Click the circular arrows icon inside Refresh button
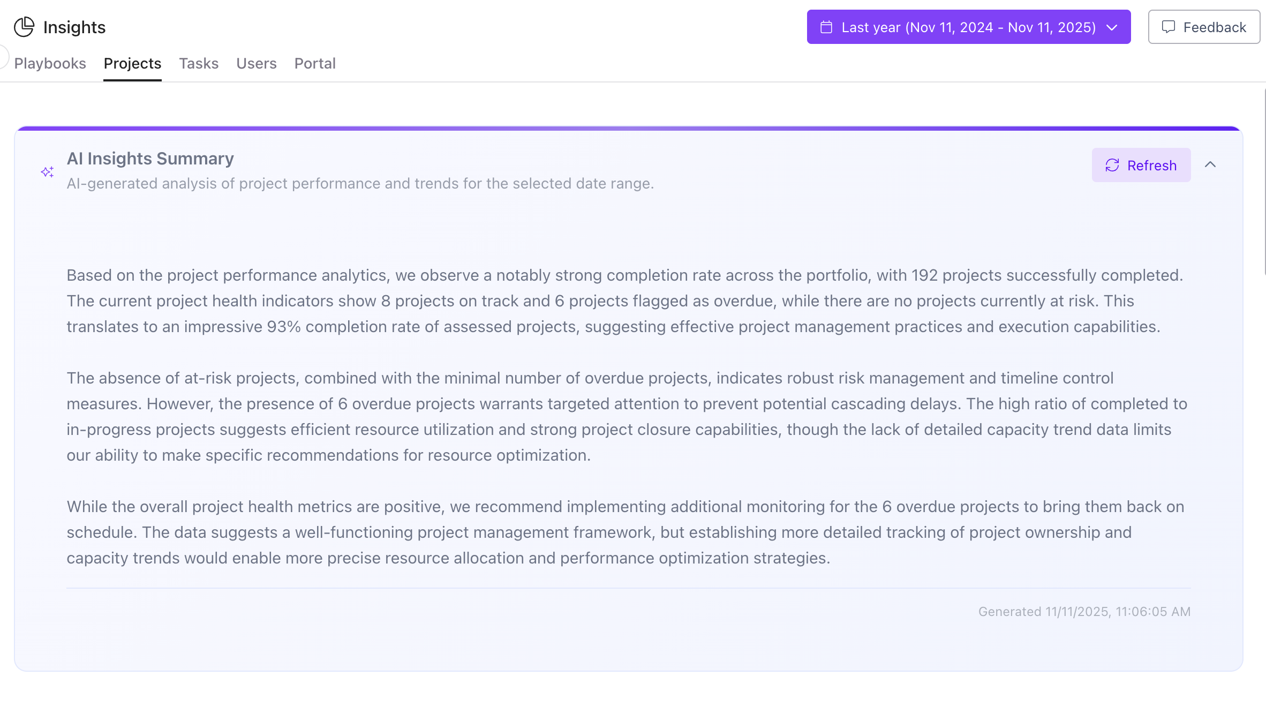The height and width of the screenshot is (706, 1266). click(x=1113, y=165)
